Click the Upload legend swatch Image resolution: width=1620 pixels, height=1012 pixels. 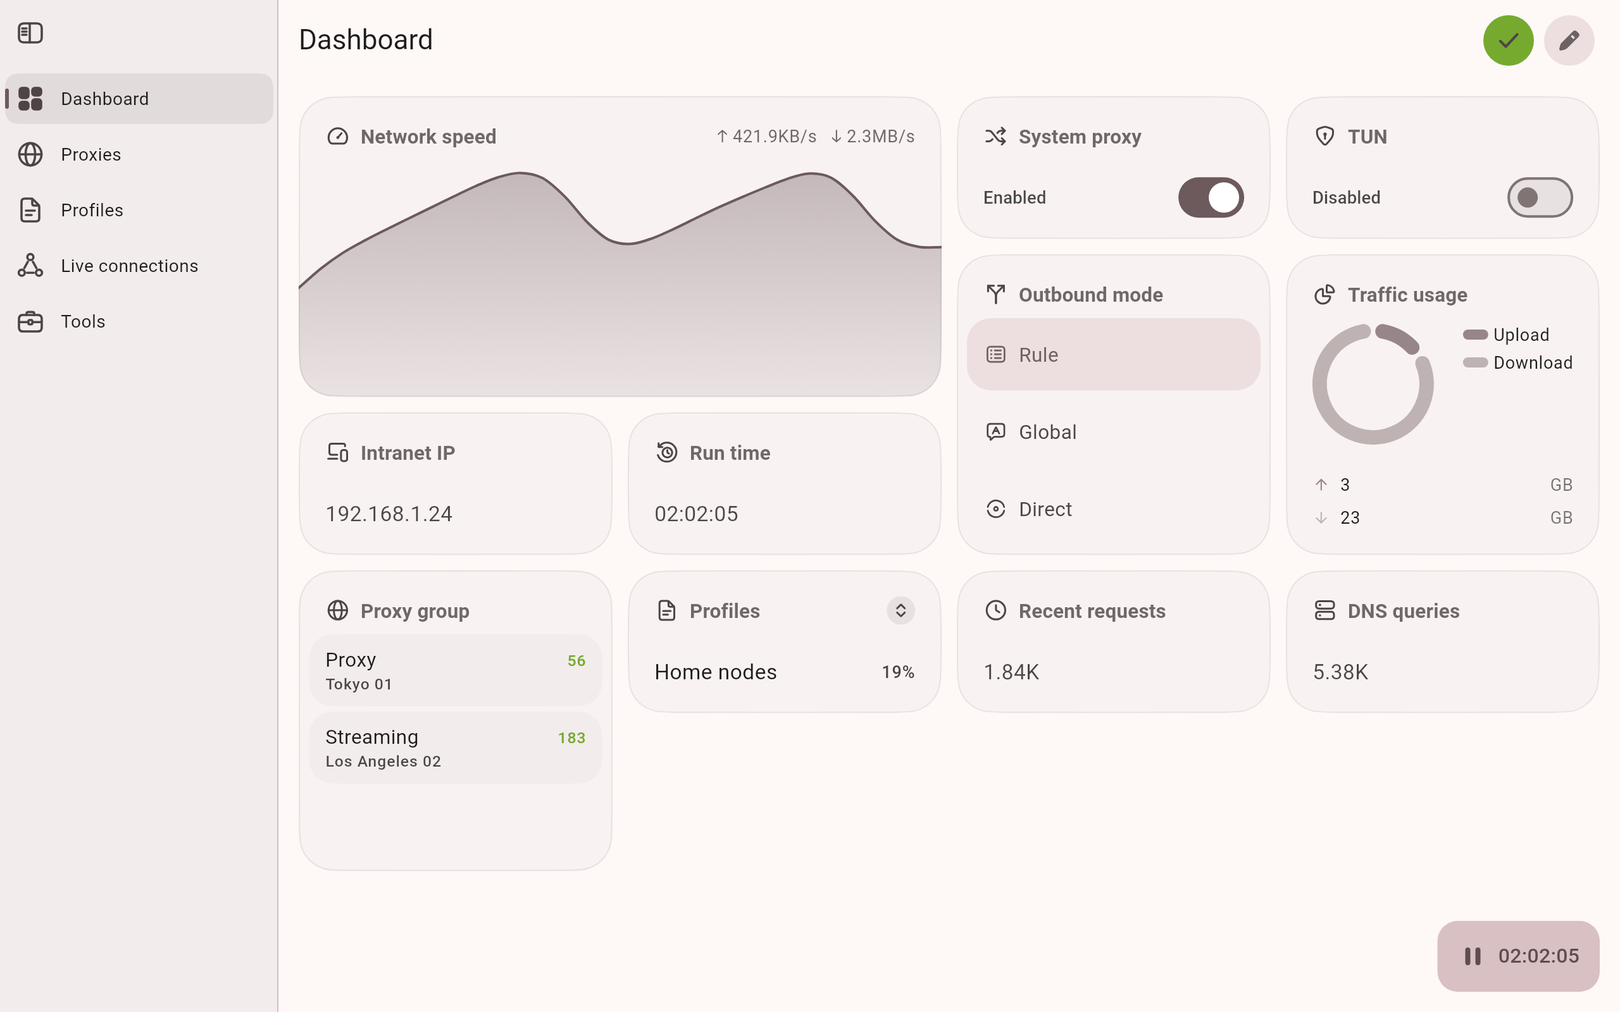click(x=1474, y=335)
